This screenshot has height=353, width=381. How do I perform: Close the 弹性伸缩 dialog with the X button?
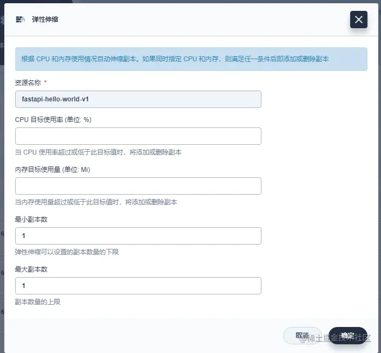[358, 20]
